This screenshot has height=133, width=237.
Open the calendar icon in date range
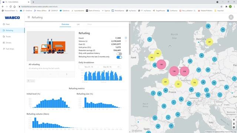[118, 67]
